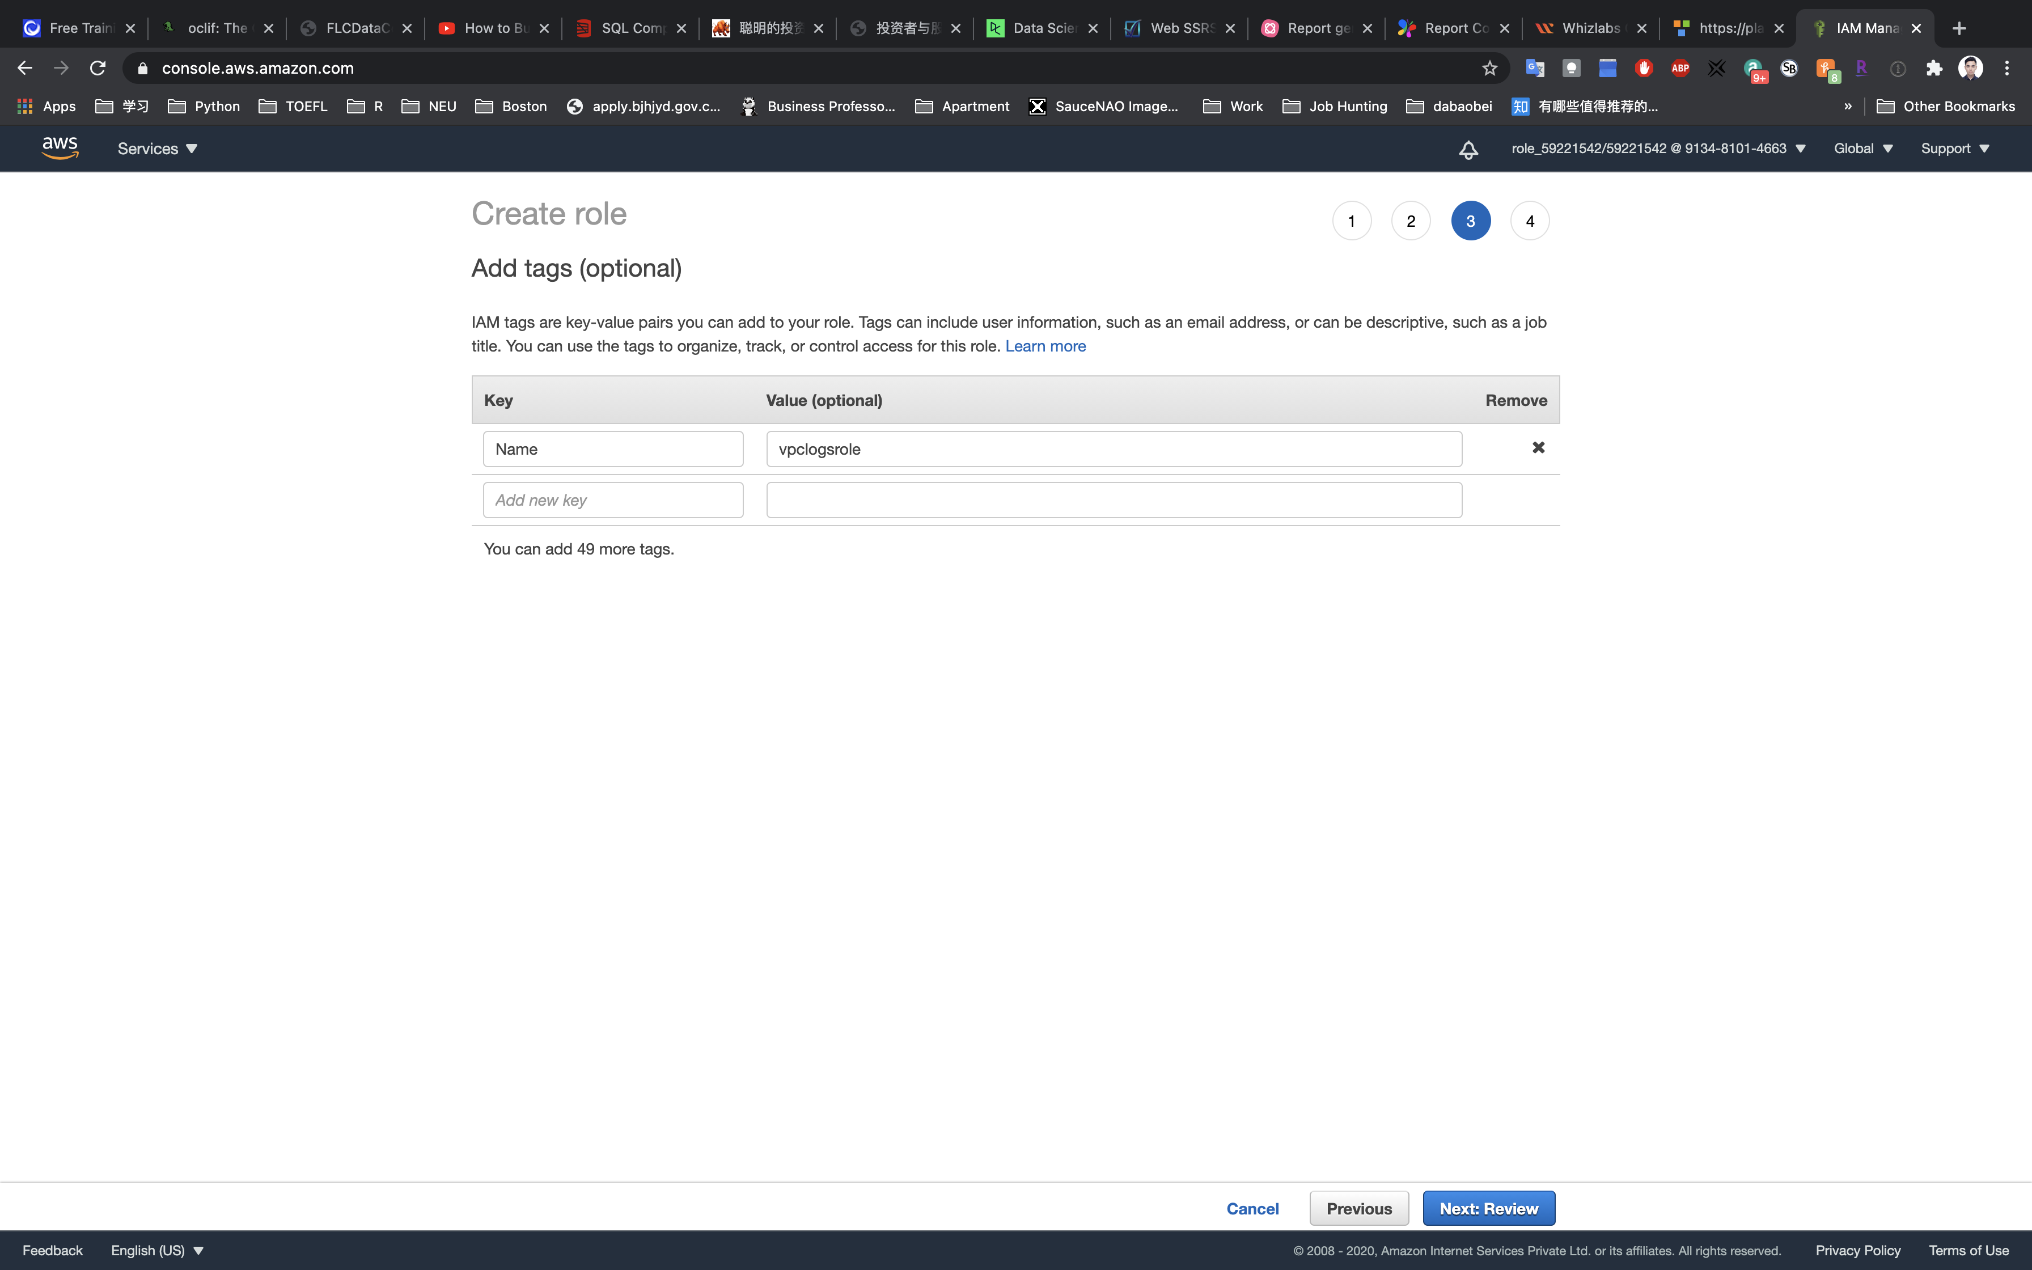Screen dimensions: 2032x1270
Task: Follow the Learn more link
Action: tap(1044, 346)
